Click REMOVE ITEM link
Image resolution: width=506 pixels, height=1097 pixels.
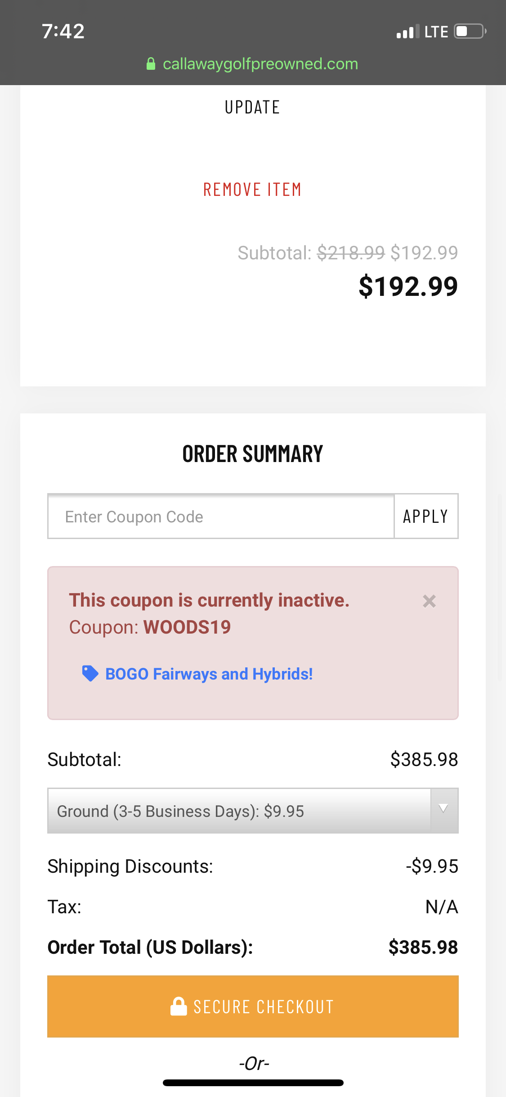252,190
